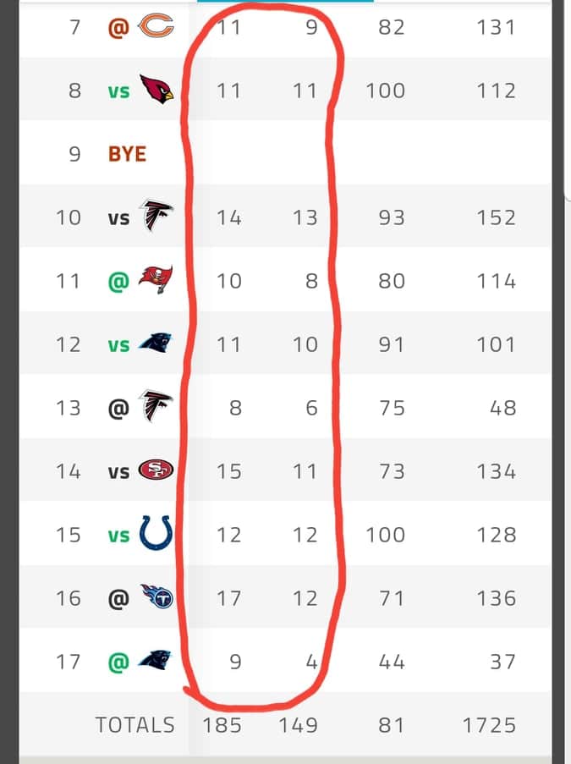The height and width of the screenshot is (764, 571).
Task: Select the 149 total in the totals row
Action: pos(298,725)
